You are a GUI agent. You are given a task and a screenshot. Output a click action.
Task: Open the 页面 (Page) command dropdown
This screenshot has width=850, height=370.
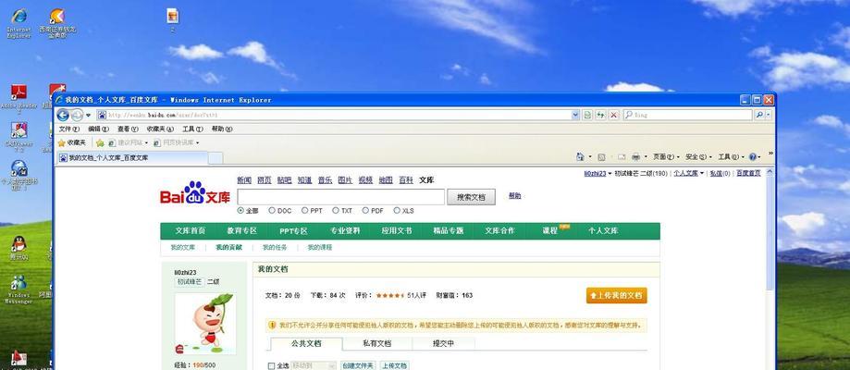click(x=666, y=157)
